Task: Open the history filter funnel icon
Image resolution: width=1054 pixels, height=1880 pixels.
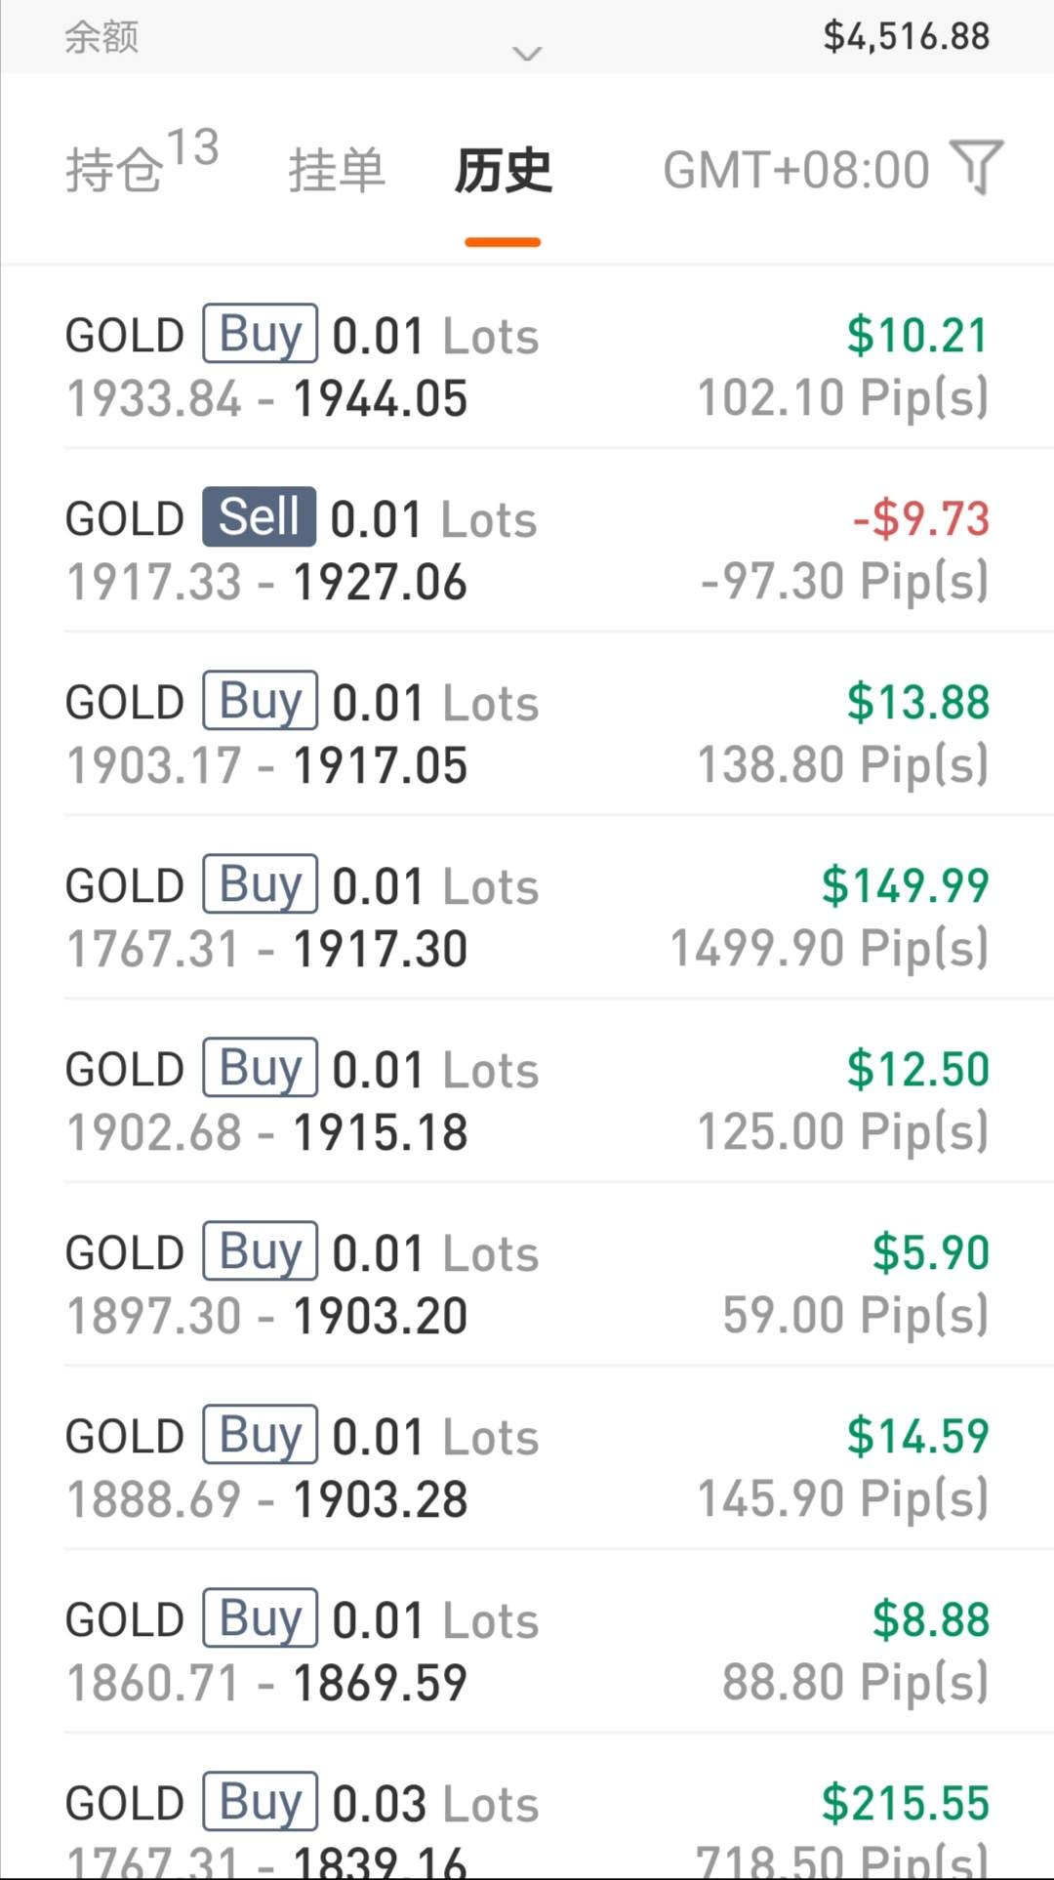Action: pos(977,168)
